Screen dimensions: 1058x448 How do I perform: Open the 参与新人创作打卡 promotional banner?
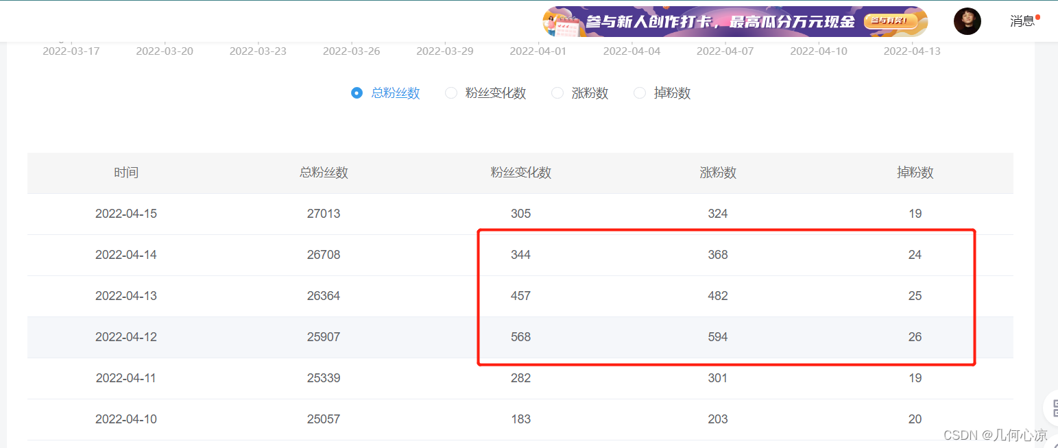[x=735, y=21]
